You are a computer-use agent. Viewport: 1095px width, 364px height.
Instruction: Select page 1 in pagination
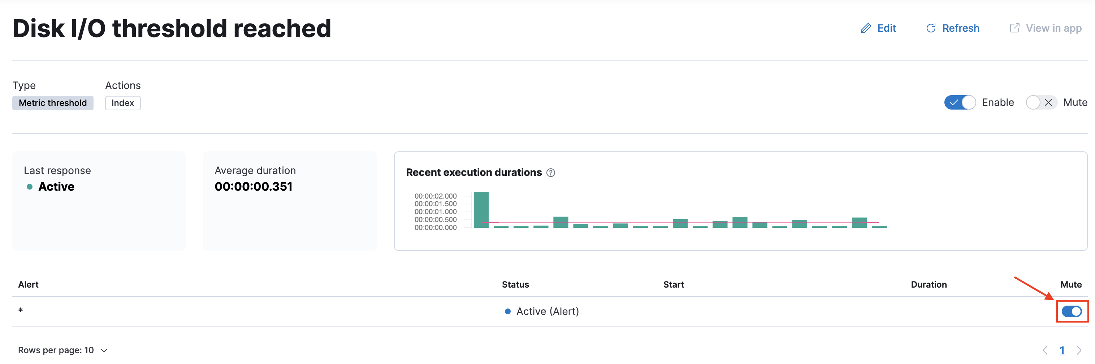pos(1062,350)
